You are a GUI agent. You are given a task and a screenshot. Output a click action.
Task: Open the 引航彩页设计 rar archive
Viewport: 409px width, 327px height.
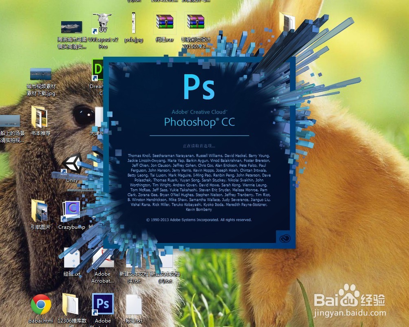tap(196, 22)
